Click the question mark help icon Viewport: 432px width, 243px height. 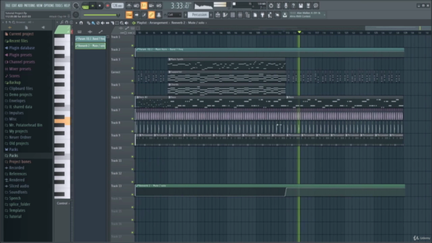point(293,5)
